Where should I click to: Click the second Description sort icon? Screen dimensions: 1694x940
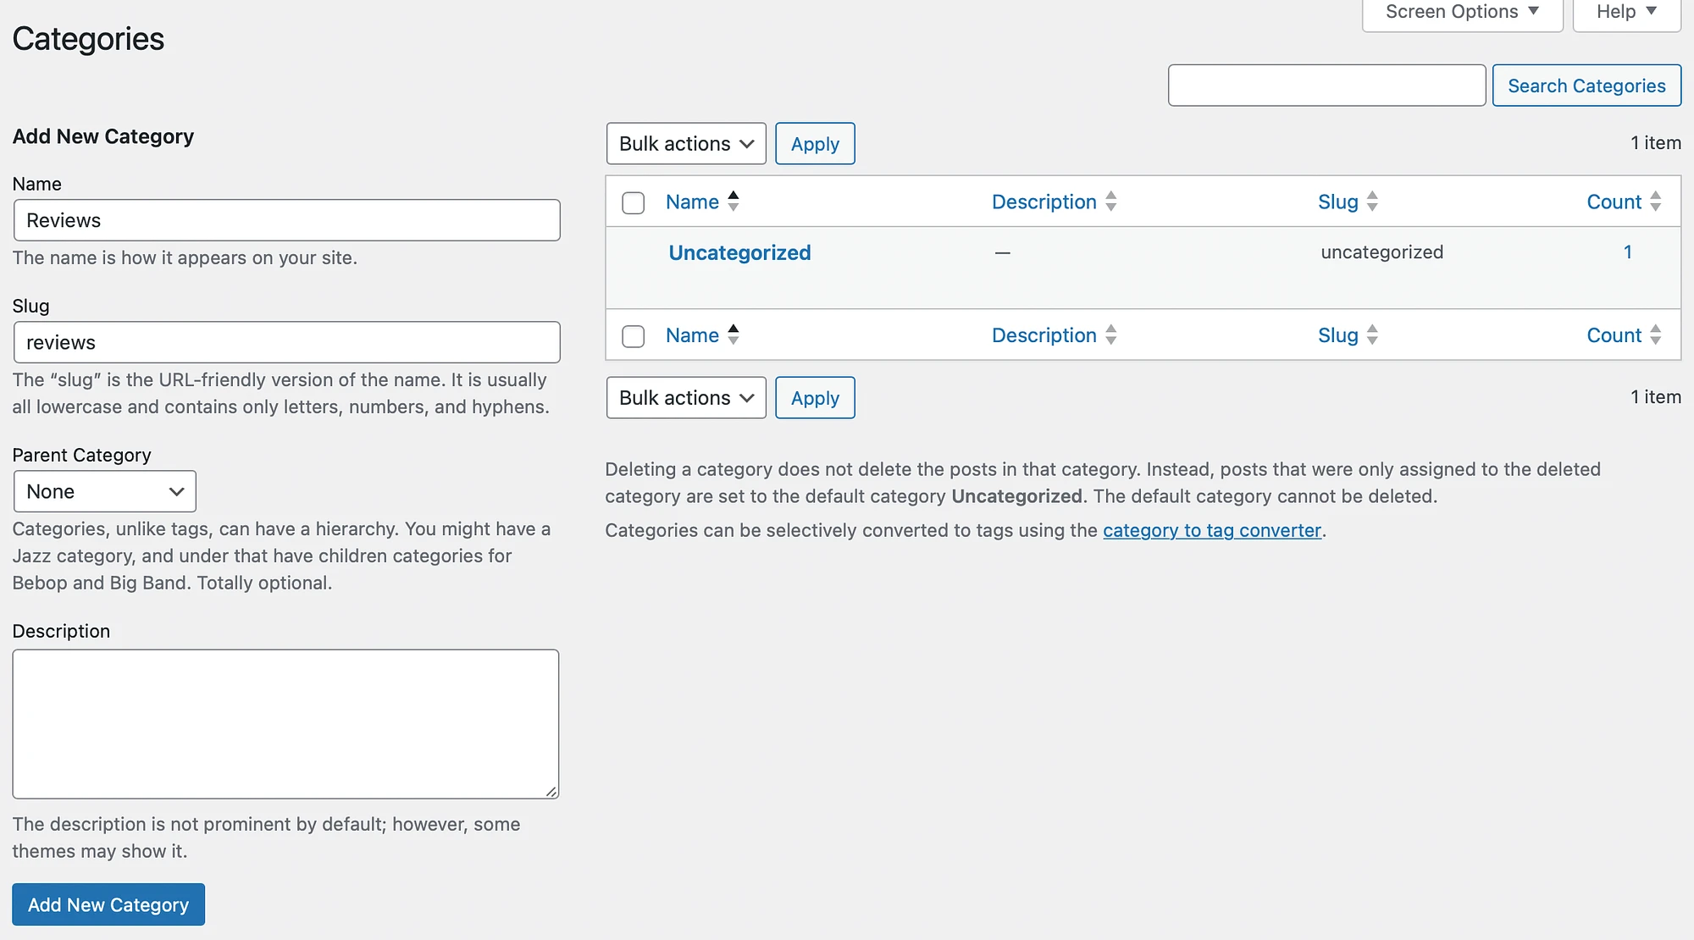1110,335
